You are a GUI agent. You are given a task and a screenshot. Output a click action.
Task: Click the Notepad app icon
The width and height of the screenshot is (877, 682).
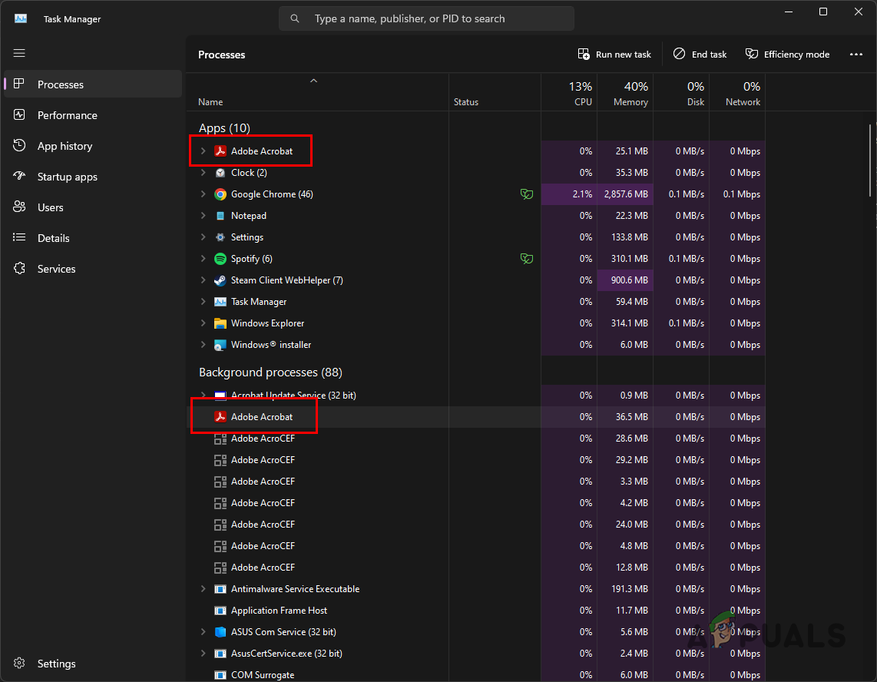tap(220, 216)
